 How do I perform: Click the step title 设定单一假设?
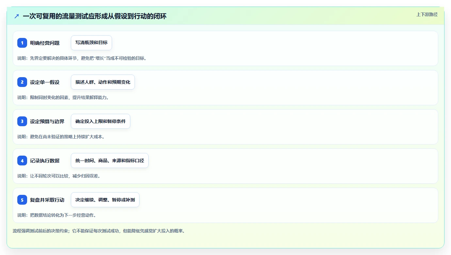pyautogui.click(x=45, y=82)
